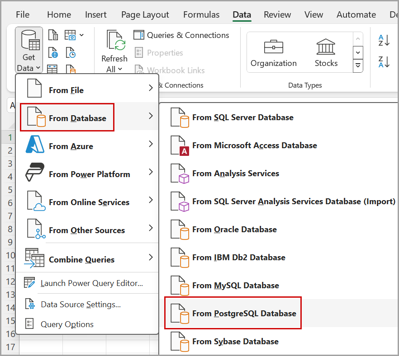
Task: Open Queries & Connections pane
Action: click(x=181, y=35)
